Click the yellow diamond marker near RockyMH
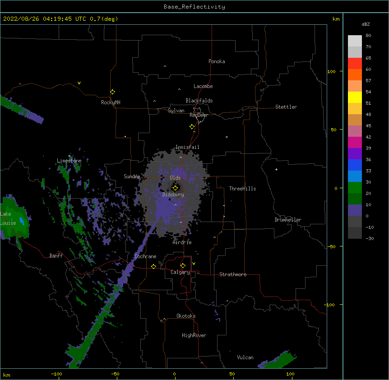This screenshot has height=380, width=389. pyautogui.click(x=112, y=92)
